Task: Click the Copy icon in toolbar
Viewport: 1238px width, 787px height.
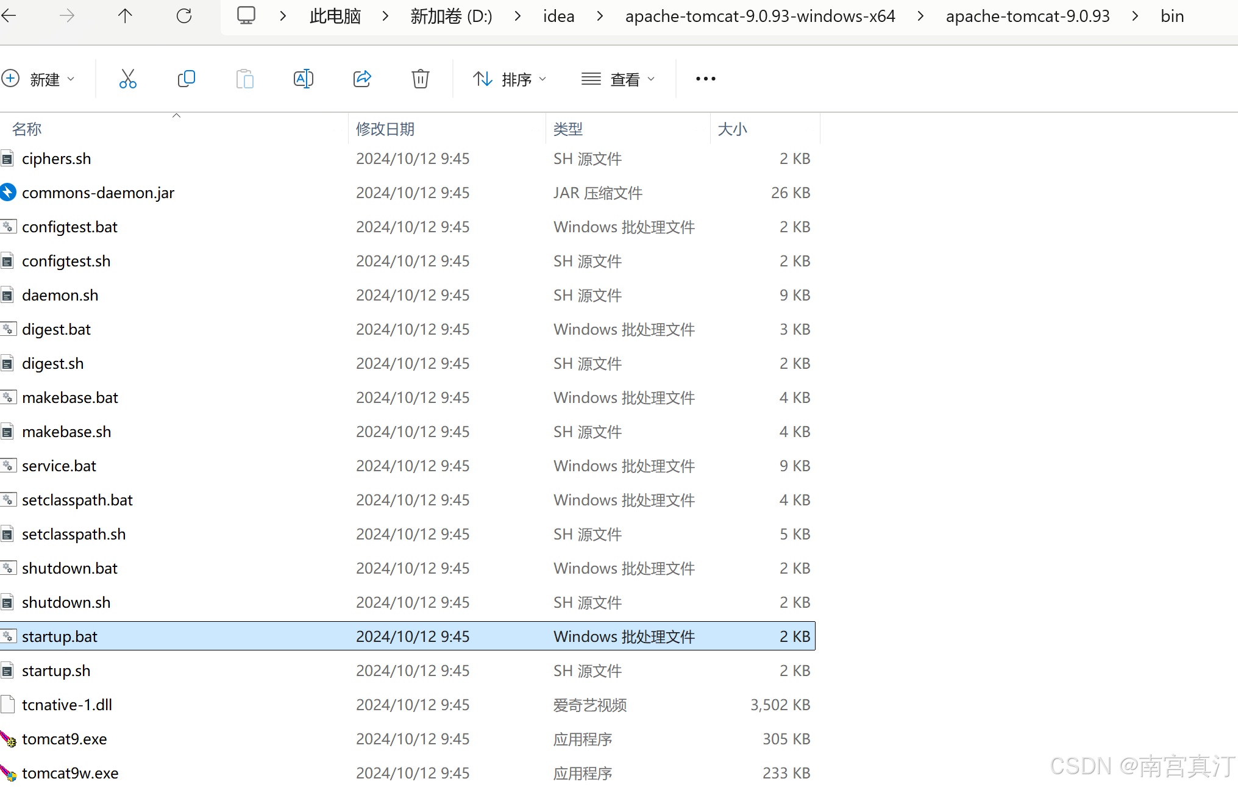Action: pyautogui.click(x=186, y=79)
